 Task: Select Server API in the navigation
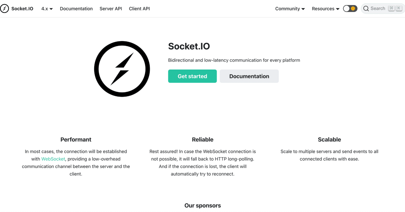pyautogui.click(x=110, y=9)
